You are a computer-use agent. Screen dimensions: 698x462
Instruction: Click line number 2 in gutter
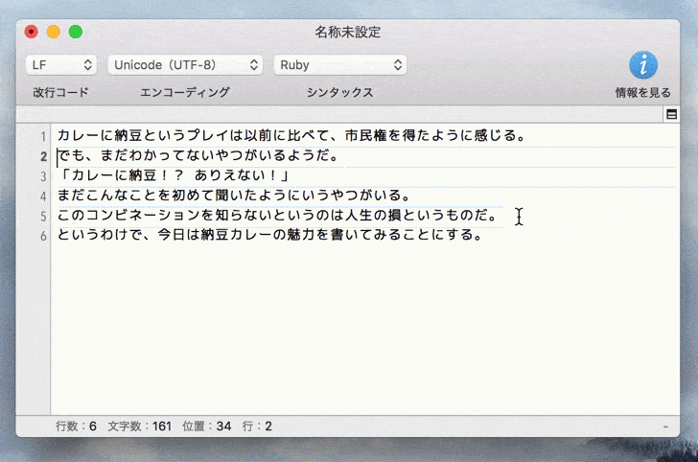pos(43,156)
